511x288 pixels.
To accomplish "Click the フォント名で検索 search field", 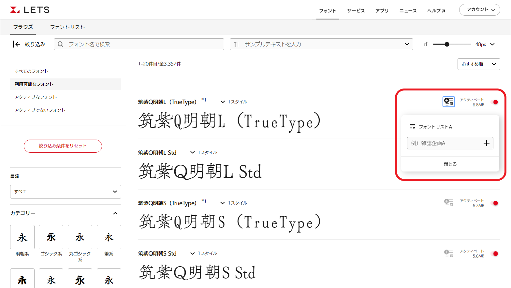I will pyautogui.click(x=139, y=44).
